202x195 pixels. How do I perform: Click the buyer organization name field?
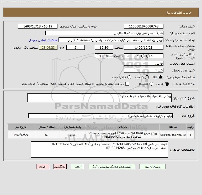104,33
